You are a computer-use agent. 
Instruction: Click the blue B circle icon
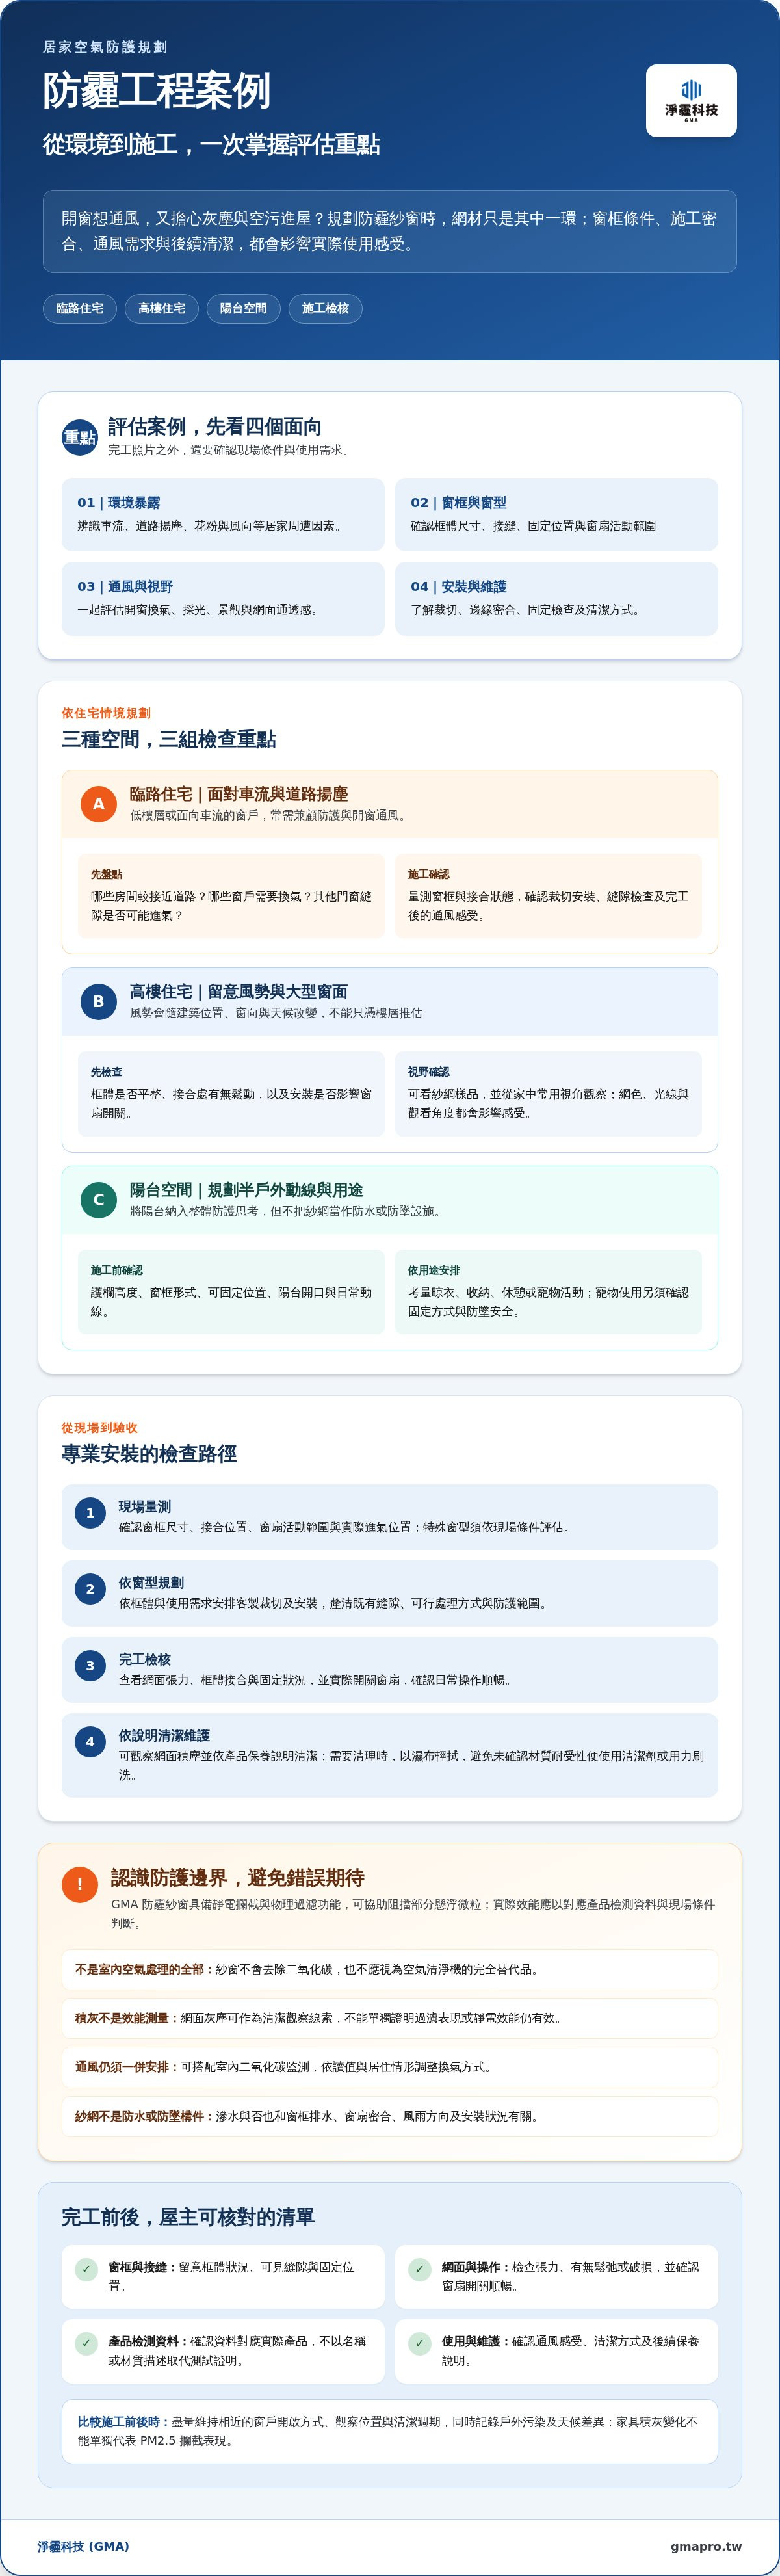(98, 1001)
